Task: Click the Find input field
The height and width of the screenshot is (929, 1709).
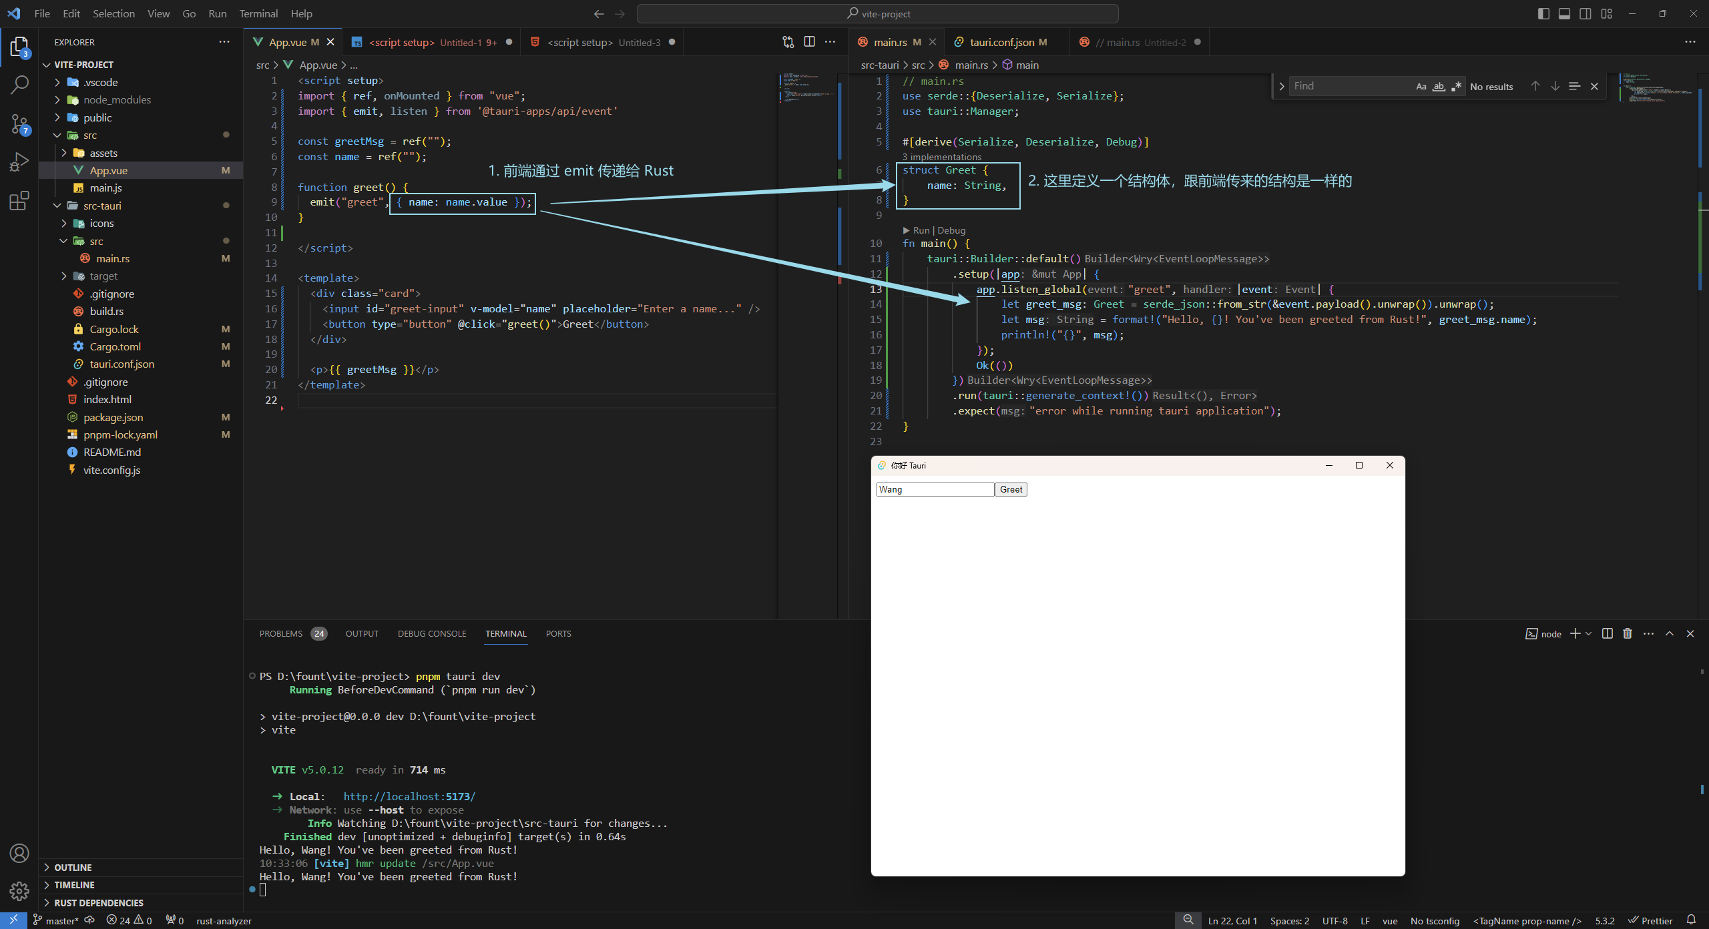Action: 1349,86
